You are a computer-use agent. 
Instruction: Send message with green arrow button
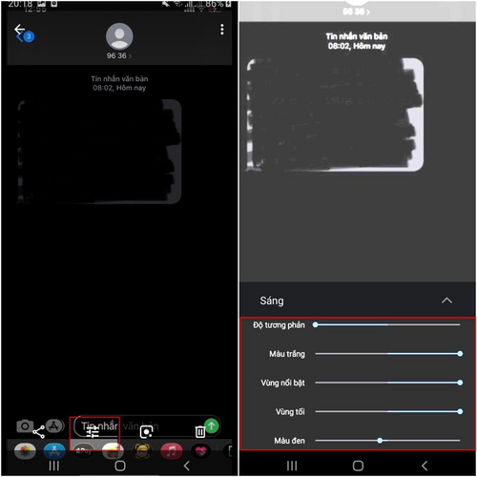click(212, 425)
